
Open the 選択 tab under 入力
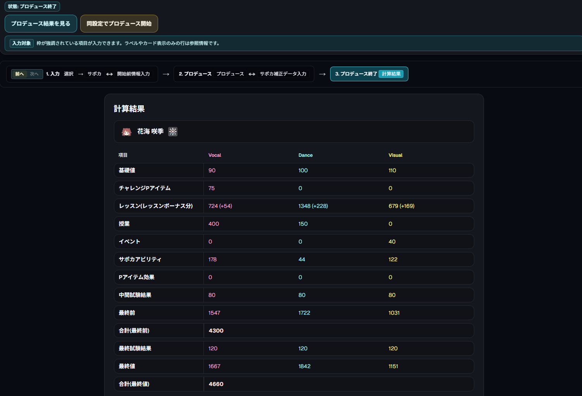click(69, 74)
